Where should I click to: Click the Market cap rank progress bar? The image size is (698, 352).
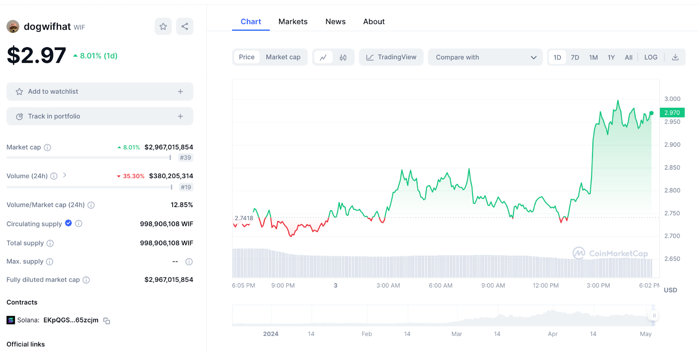(89, 157)
